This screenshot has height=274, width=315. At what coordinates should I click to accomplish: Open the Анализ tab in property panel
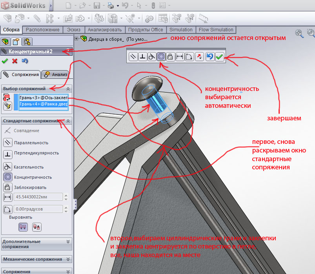[56, 74]
